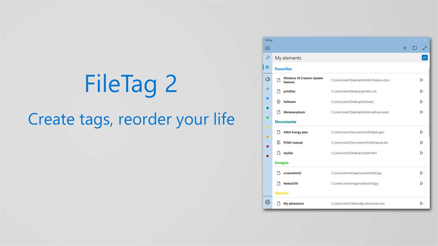The width and height of the screenshot is (438, 246).
Task: Select the yellow tag dot in sidebar
Action: coord(268,127)
